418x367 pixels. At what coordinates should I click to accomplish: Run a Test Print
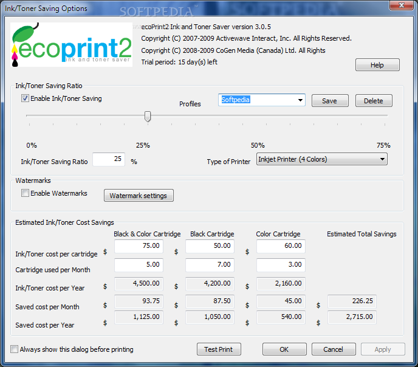pos(219,349)
